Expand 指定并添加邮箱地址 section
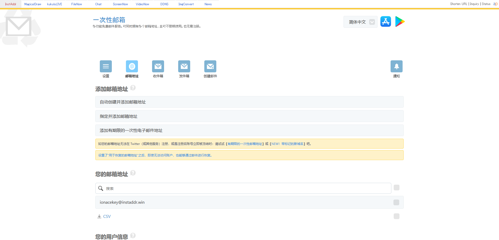499x240 pixels. [249, 116]
